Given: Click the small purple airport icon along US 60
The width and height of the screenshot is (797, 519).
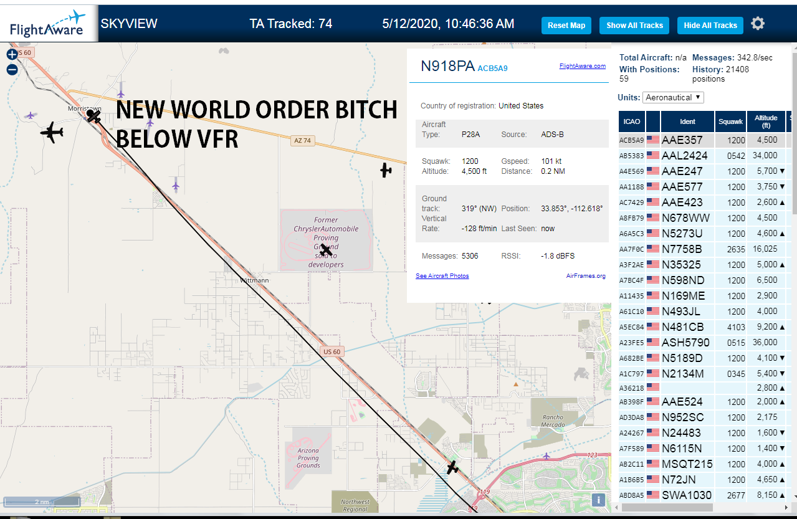Looking at the screenshot, I should tap(176, 185).
